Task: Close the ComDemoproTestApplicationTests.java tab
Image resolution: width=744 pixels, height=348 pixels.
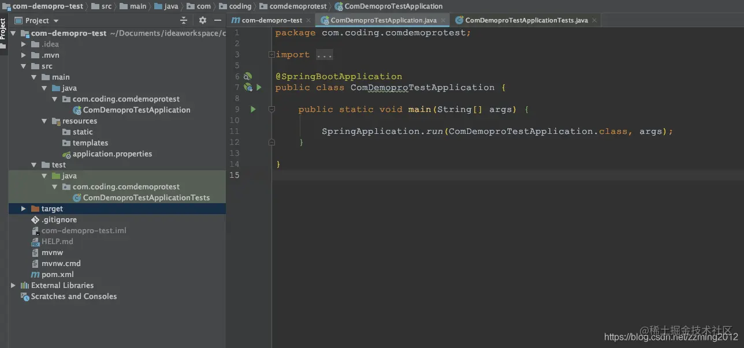Action: click(594, 20)
